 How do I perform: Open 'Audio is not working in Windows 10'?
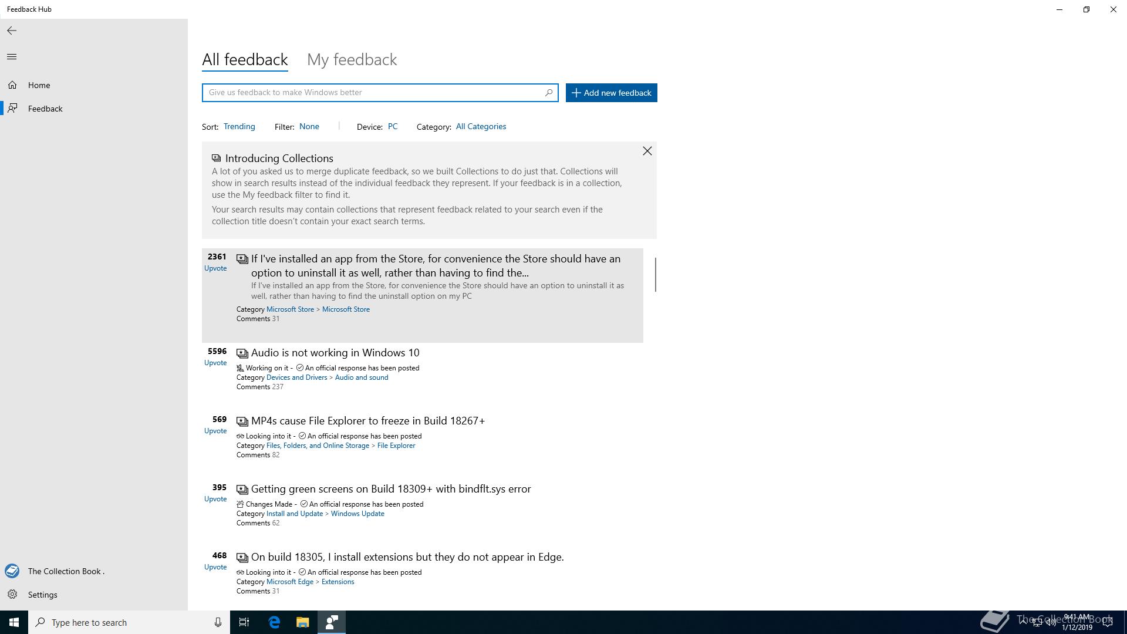[335, 353]
